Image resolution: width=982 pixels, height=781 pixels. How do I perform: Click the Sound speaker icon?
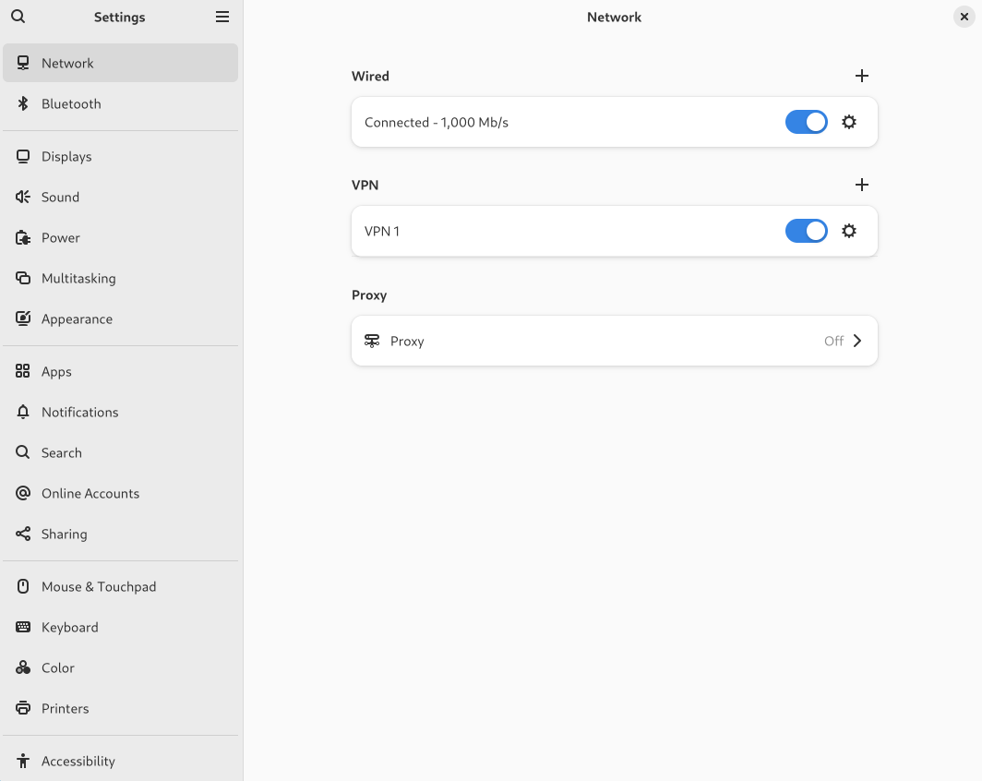click(23, 197)
